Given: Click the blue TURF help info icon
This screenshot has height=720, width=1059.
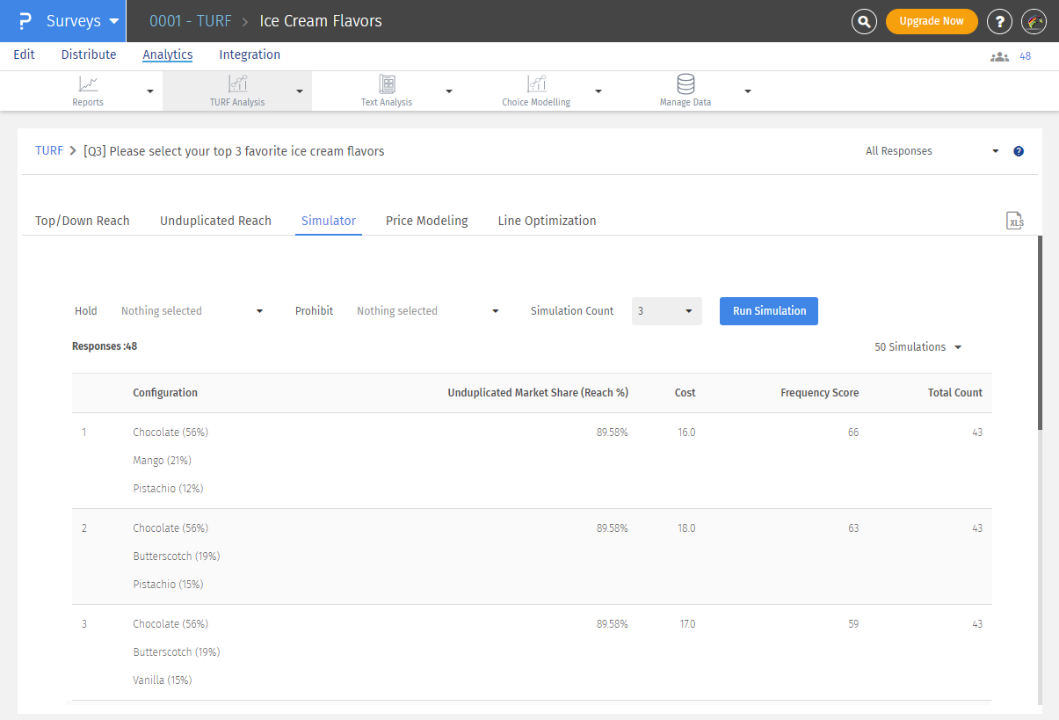Looking at the screenshot, I should 1019,151.
